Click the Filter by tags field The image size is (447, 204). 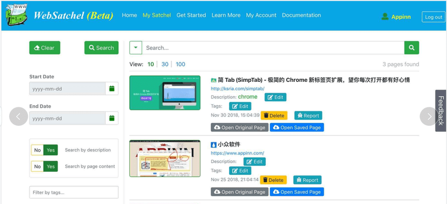point(74,192)
